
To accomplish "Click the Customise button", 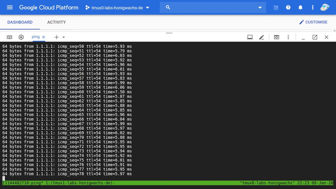I will coord(313,22).
